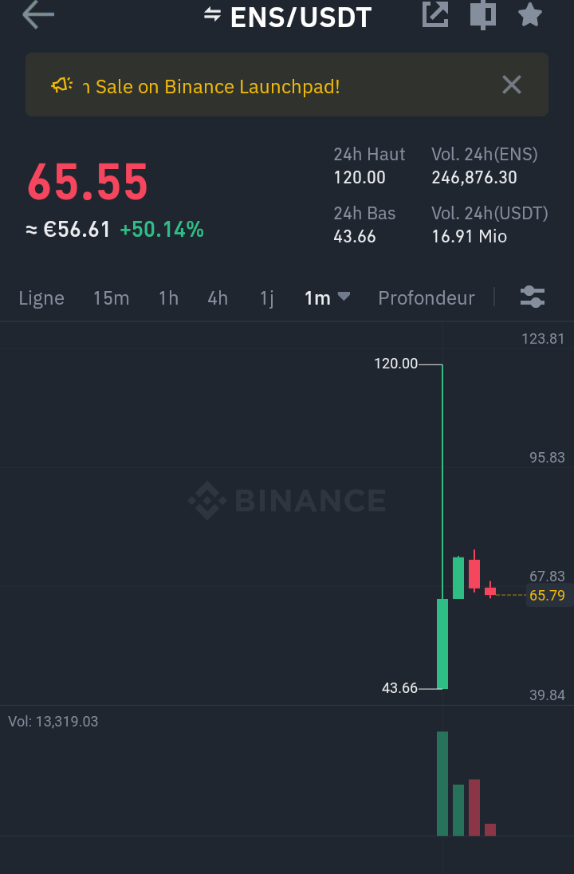The width and height of the screenshot is (574, 874).
Task: Select the 1j timeframe
Action: click(x=266, y=298)
